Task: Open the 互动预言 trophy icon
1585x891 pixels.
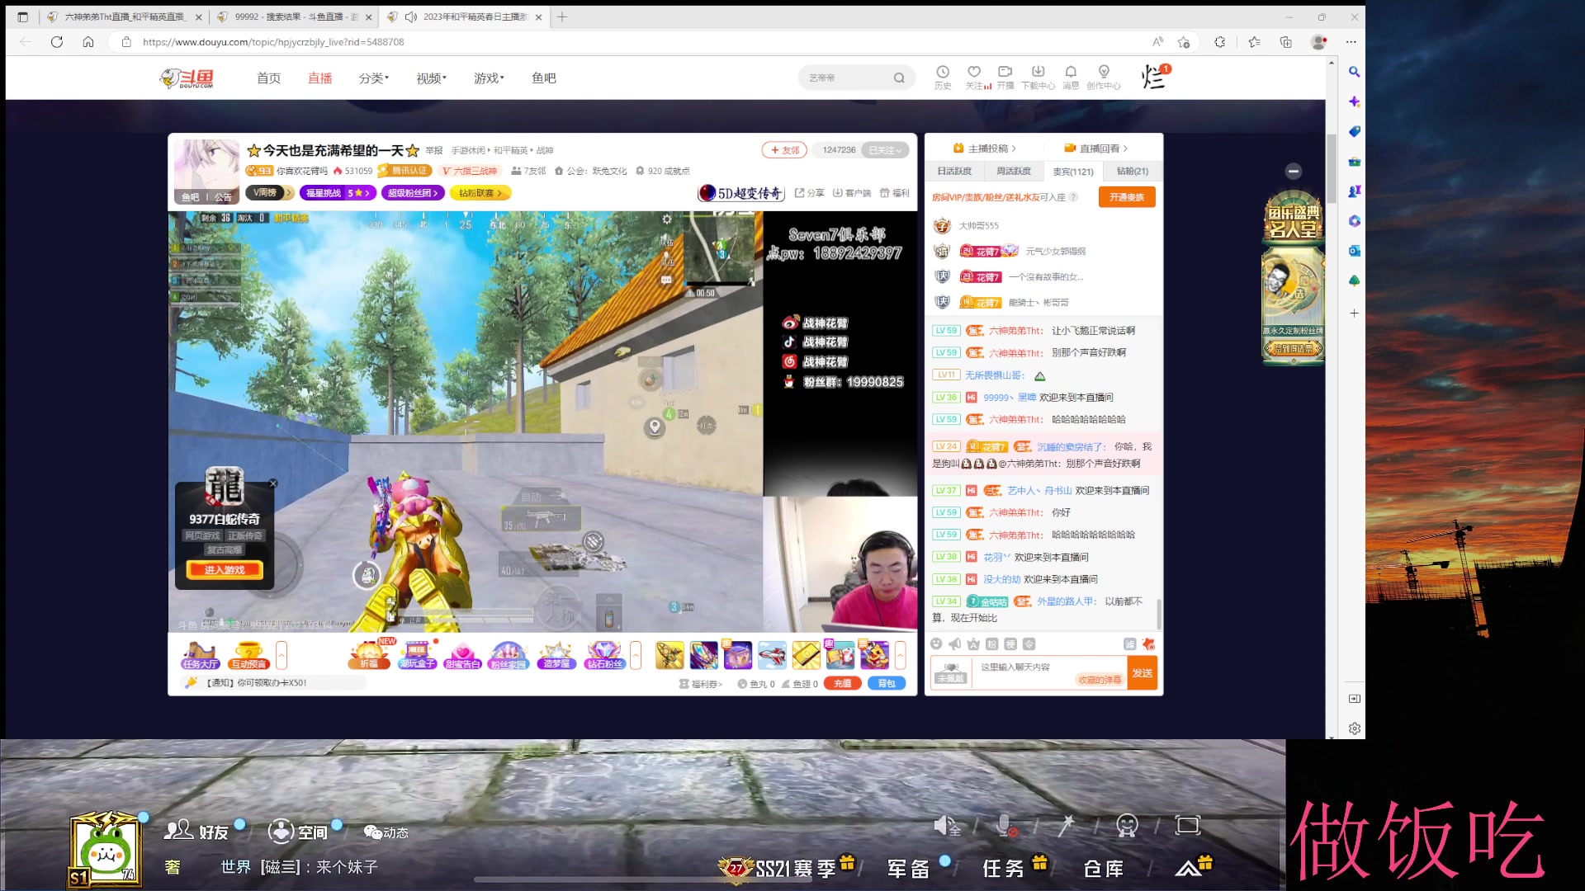Action: [249, 655]
